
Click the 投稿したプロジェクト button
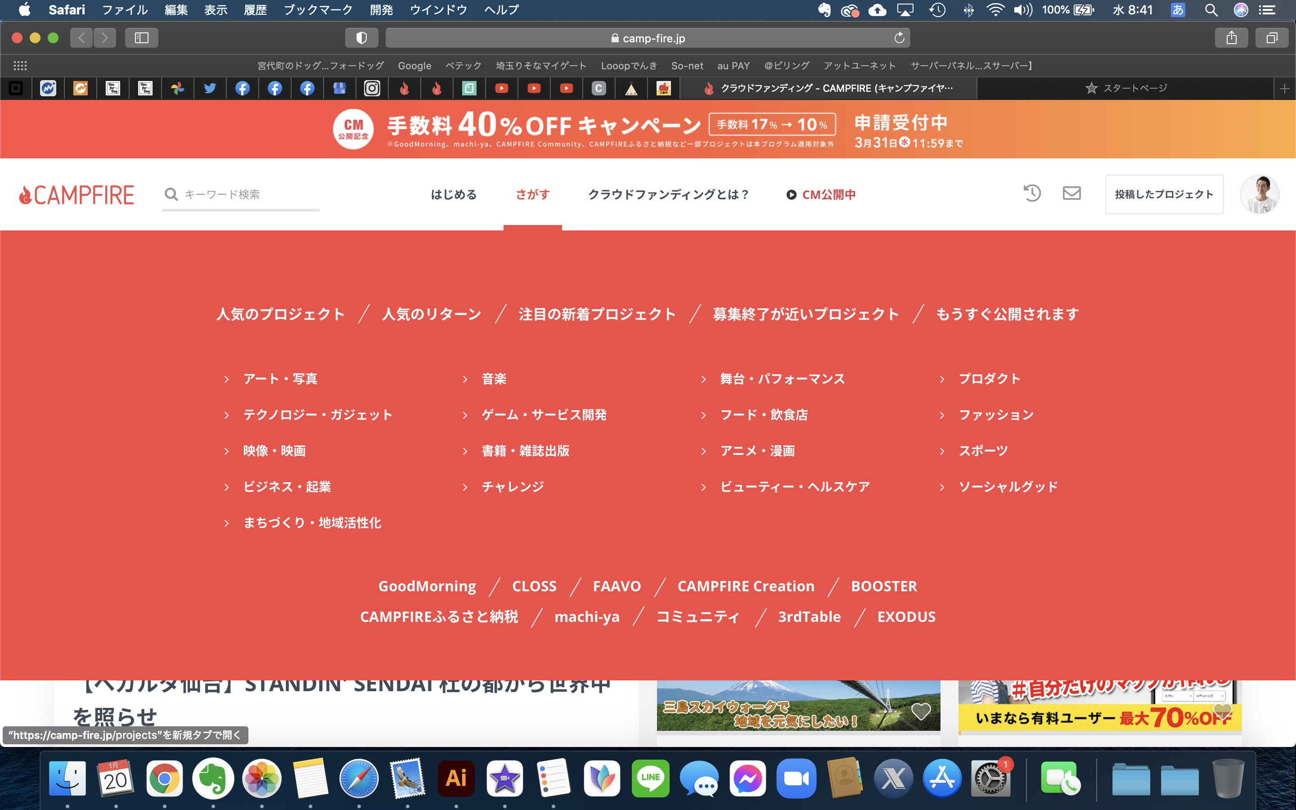(x=1164, y=194)
